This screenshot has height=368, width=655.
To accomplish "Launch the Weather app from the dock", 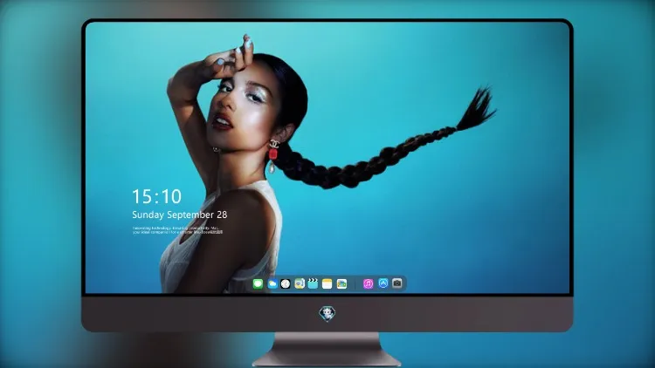I will (272, 284).
